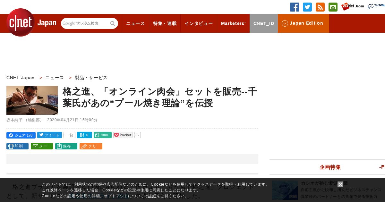385x202 pixels.
Task: Save the article with 保存 button
Action: click(66, 146)
